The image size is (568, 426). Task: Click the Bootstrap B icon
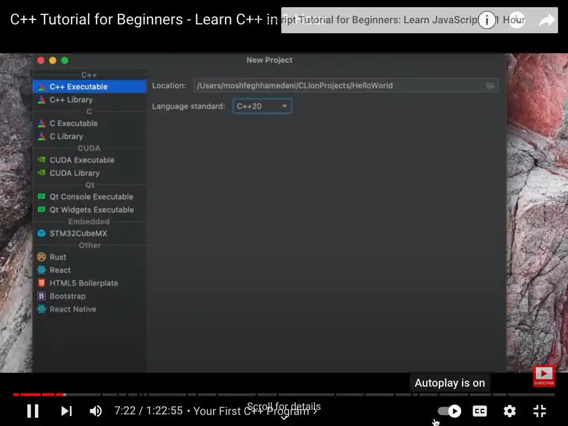(x=42, y=296)
